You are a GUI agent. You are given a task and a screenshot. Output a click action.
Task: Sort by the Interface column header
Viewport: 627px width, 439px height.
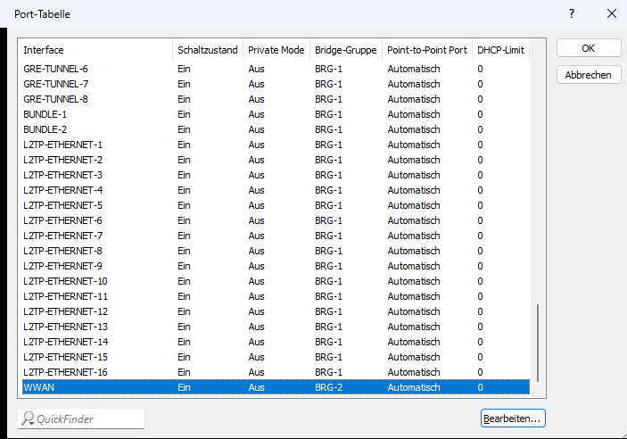click(95, 50)
